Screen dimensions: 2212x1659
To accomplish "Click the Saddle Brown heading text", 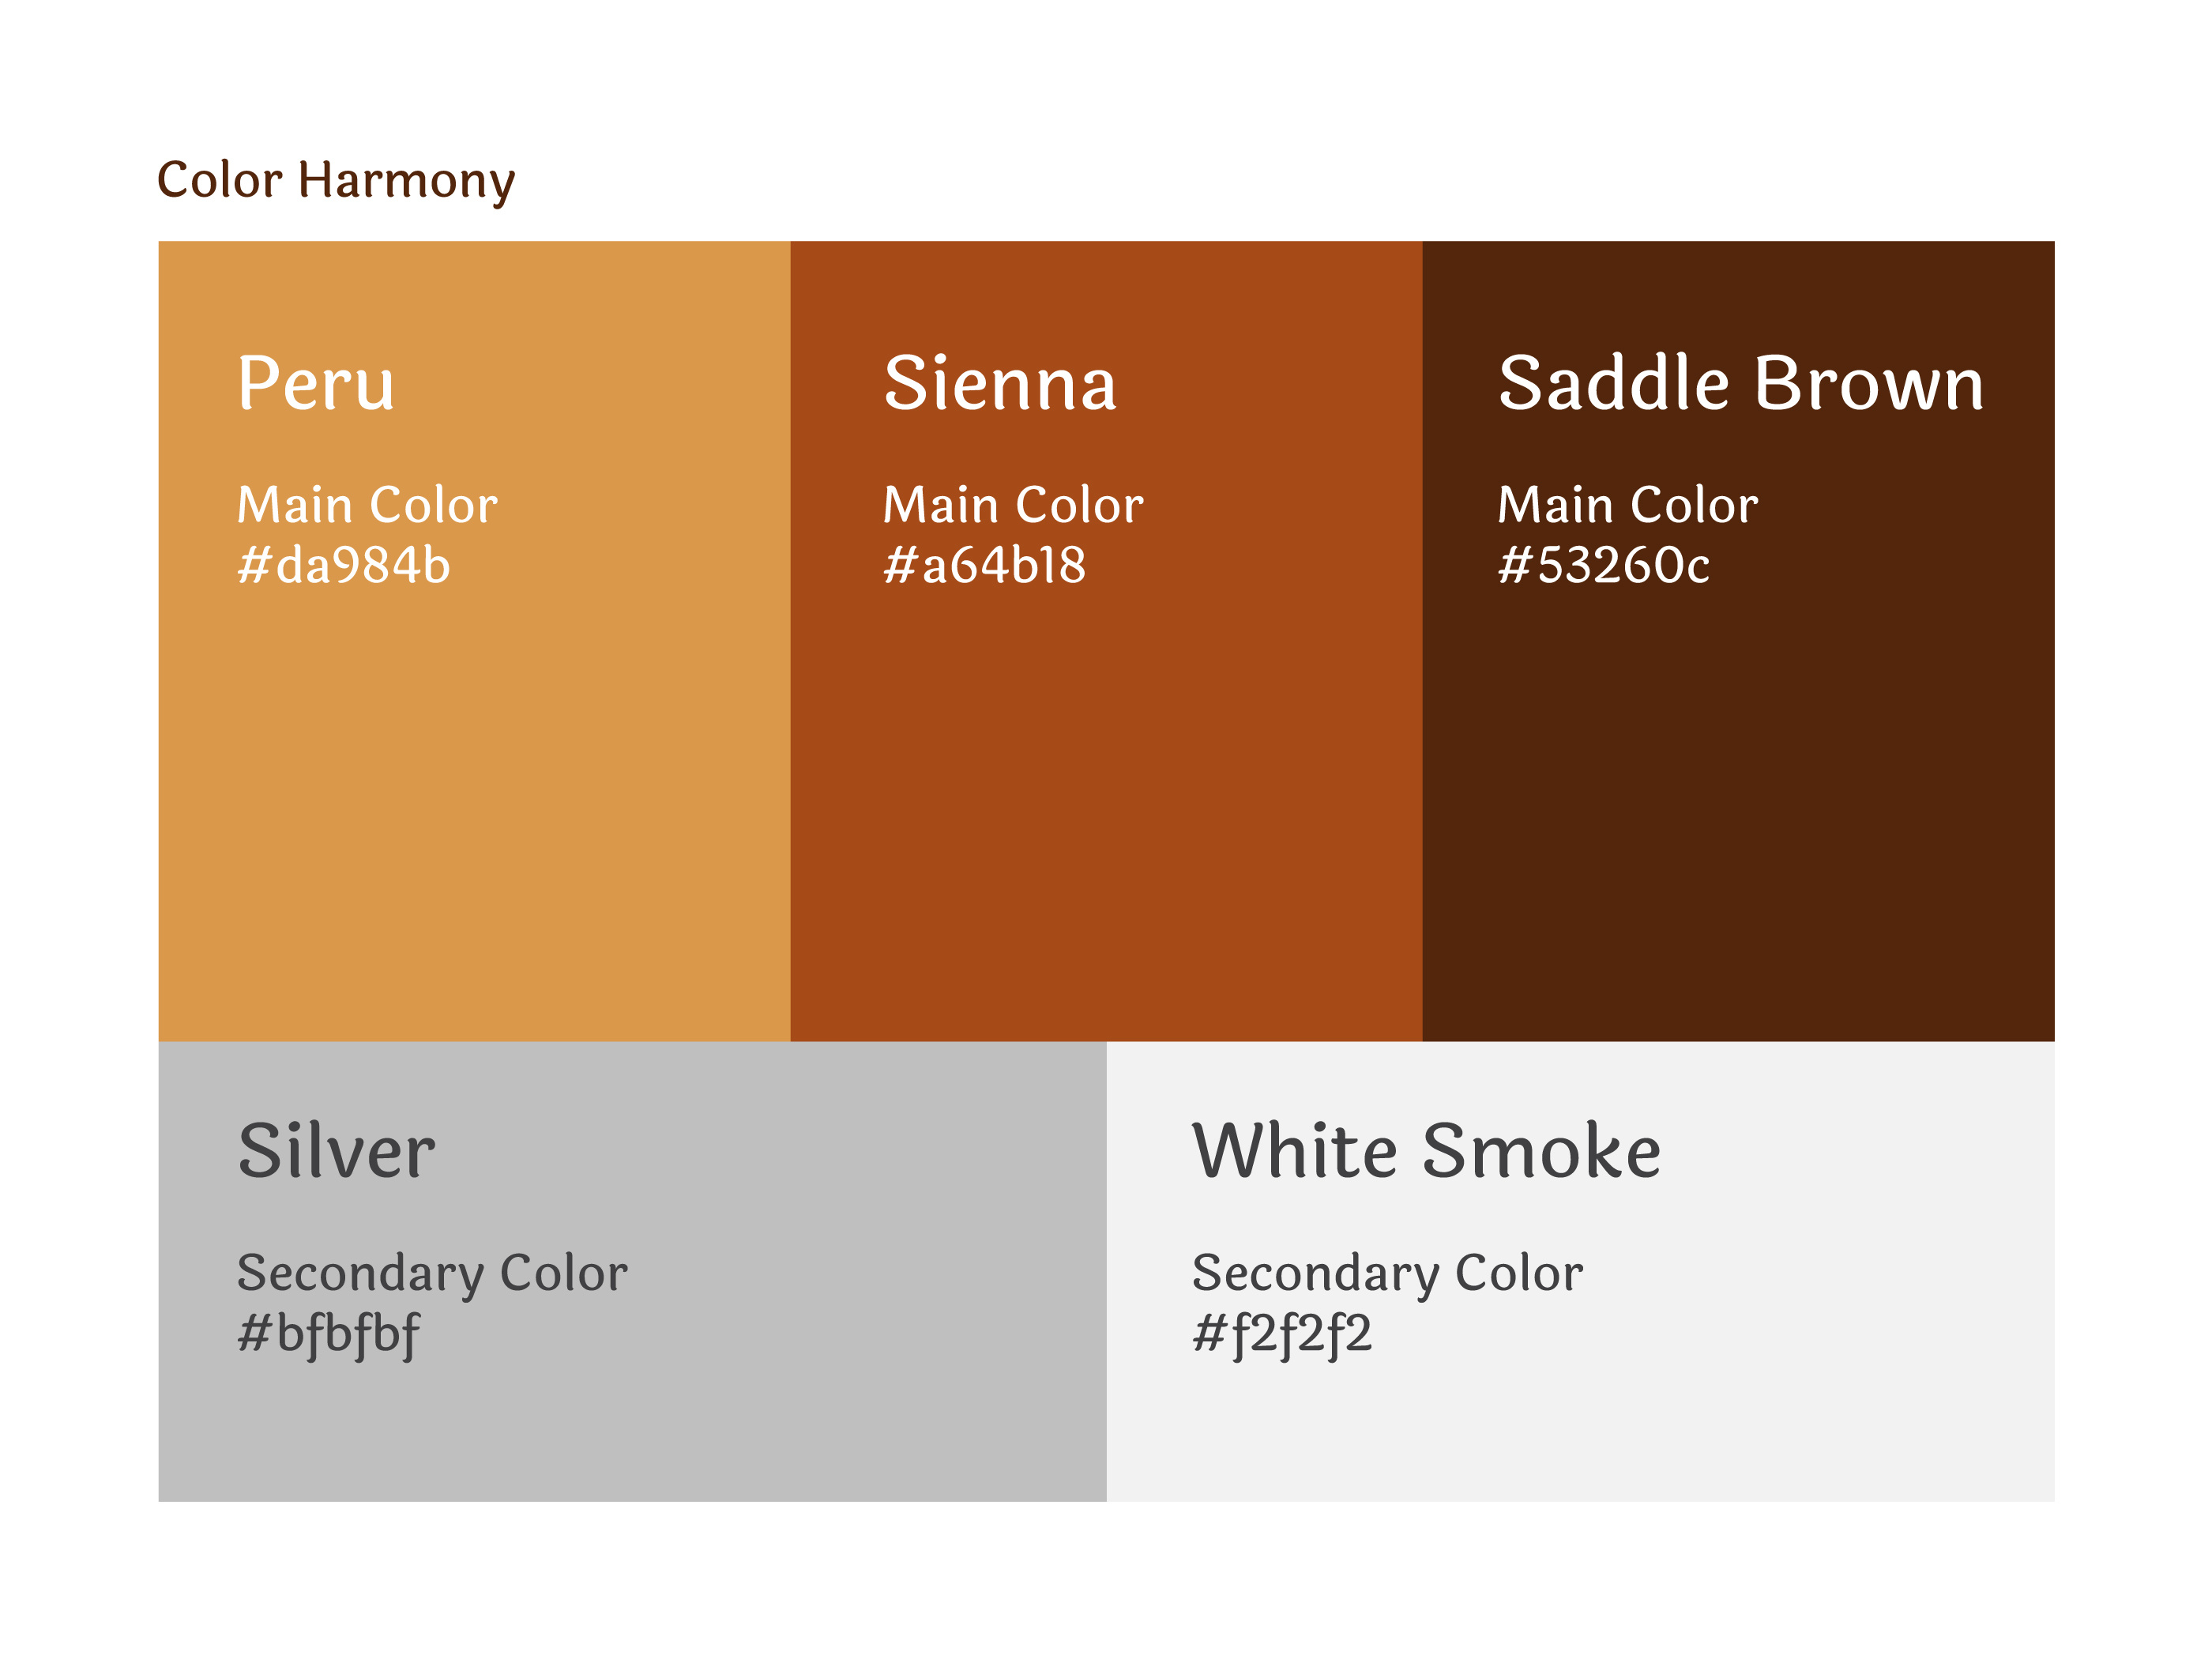I will tap(1740, 383).
